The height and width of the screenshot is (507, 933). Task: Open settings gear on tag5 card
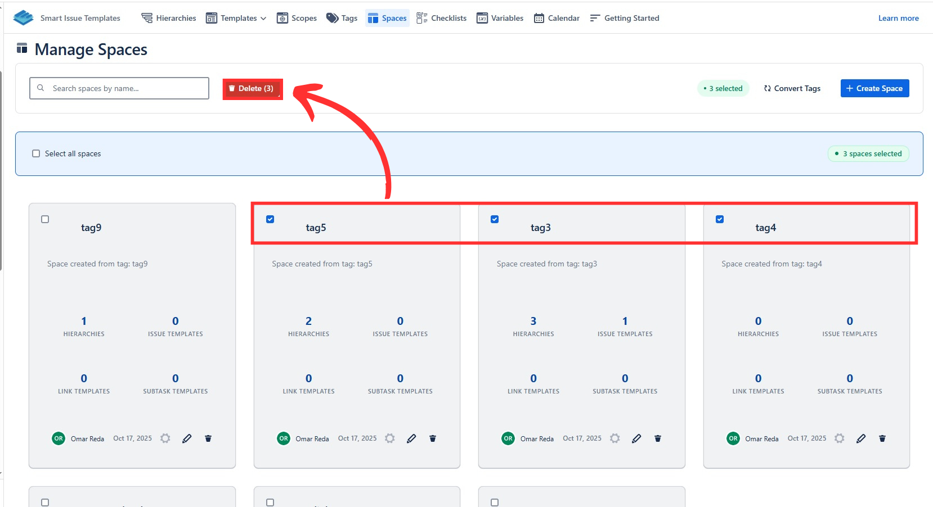[390, 438]
